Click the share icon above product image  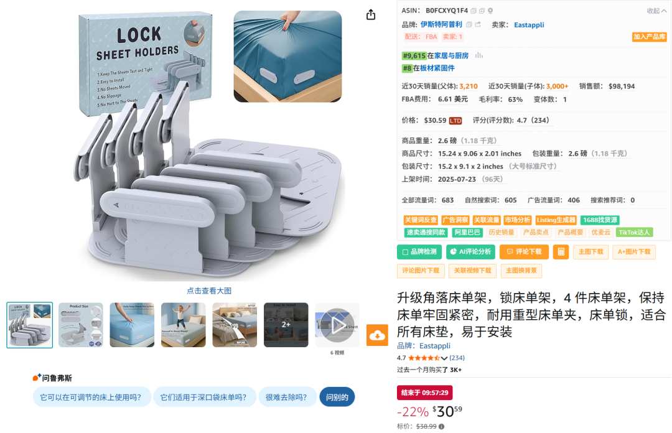click(371, 15)
